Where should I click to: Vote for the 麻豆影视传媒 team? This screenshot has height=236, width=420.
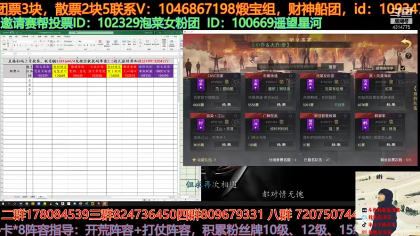pyautogui.click(x=336, y=145)
